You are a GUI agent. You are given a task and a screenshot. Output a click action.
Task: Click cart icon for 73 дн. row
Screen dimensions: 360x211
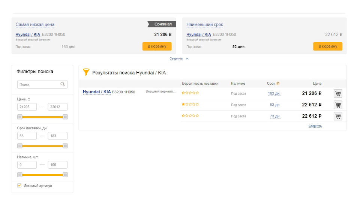pyautogui.click(x=338, y=116)
